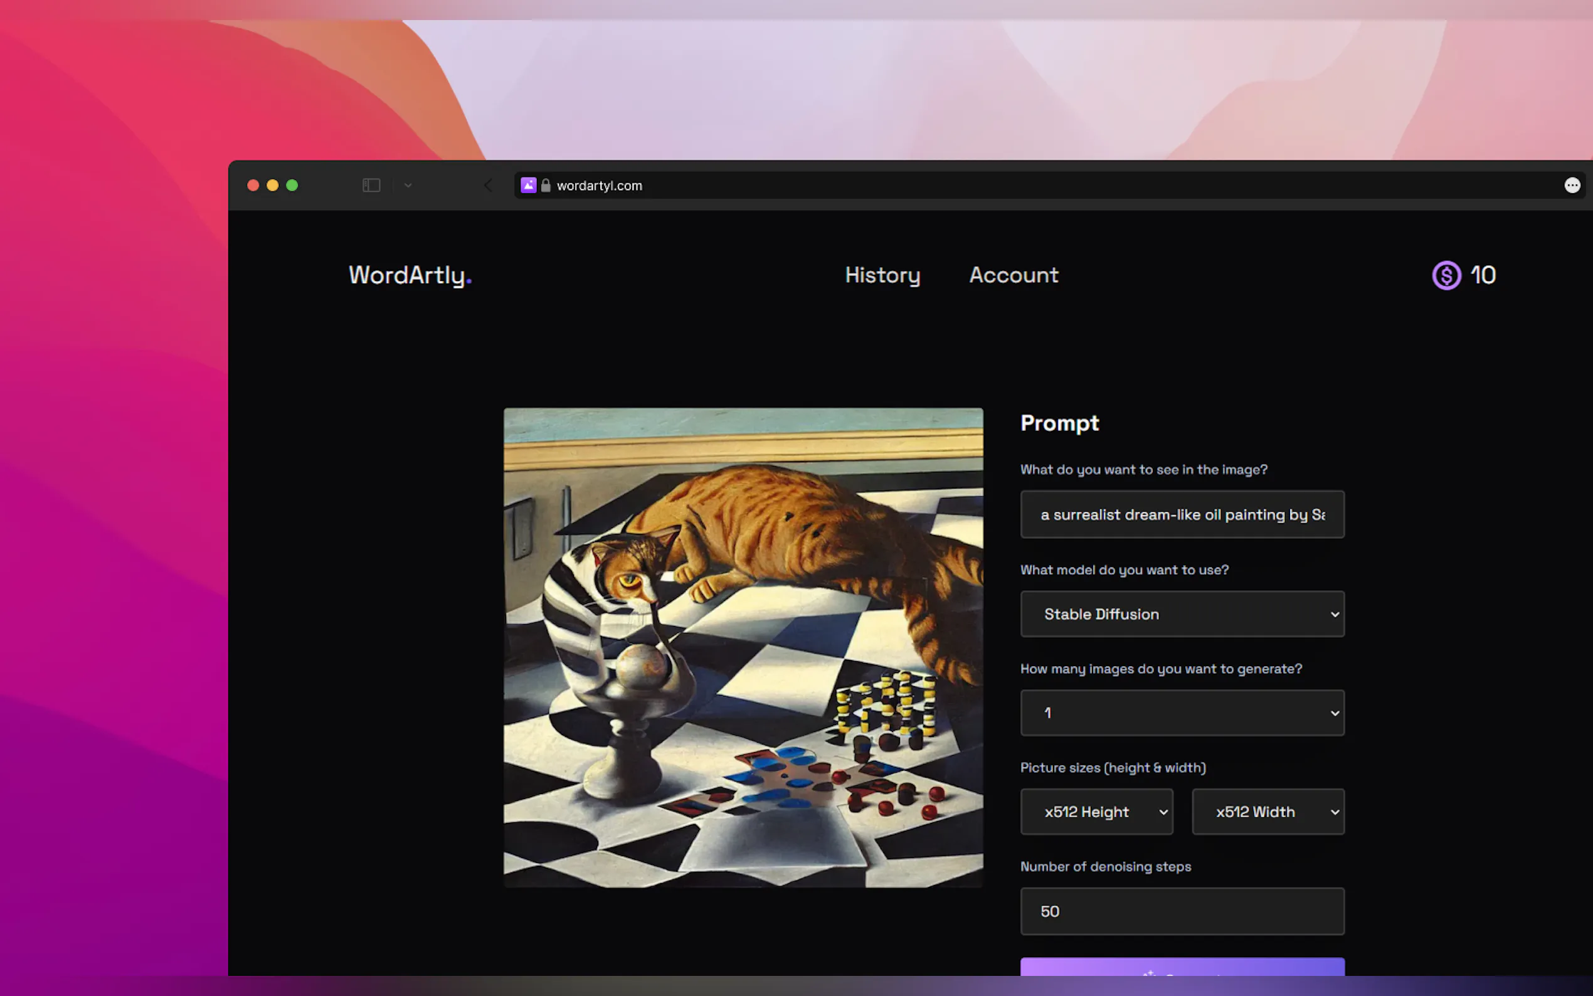
Task: Open the sidebar options chevron
Action: pos(408,186)
